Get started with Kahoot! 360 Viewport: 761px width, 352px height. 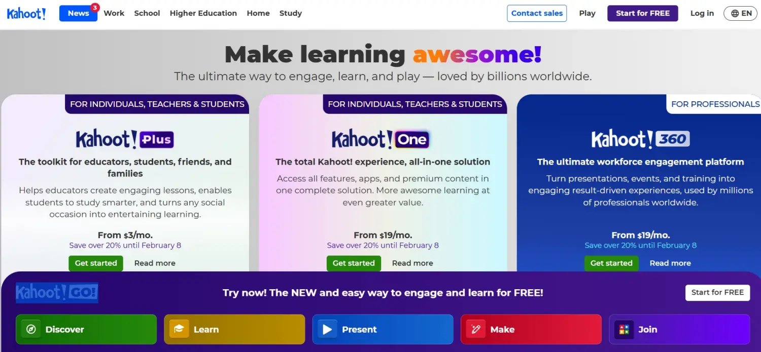point(611,263)
